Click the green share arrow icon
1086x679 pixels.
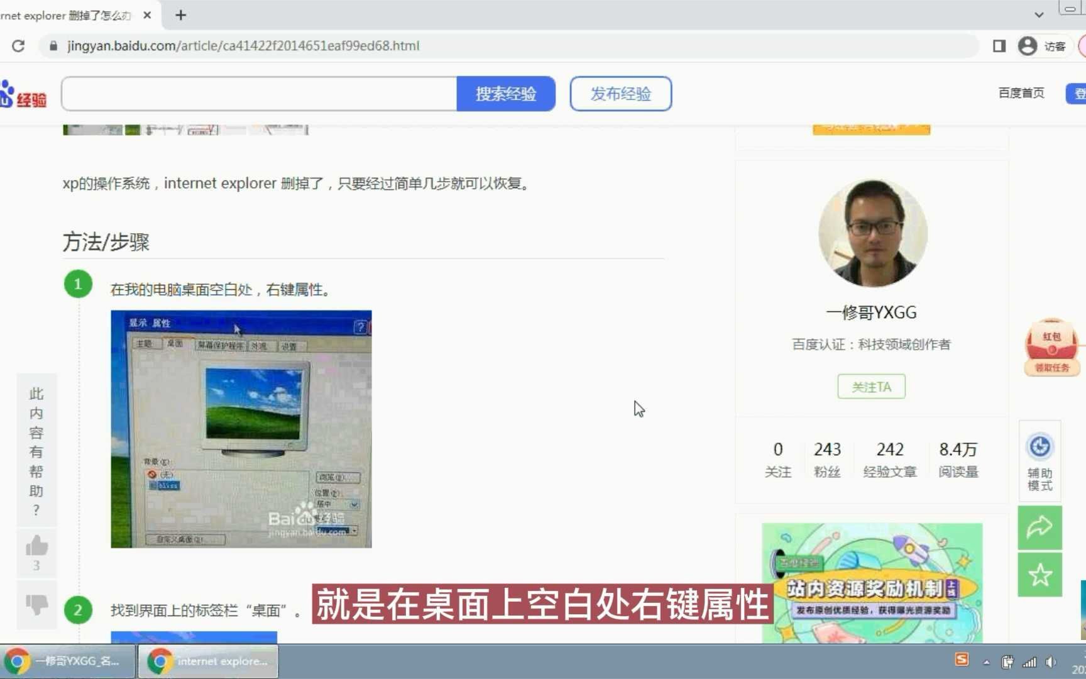[1041, 528]
